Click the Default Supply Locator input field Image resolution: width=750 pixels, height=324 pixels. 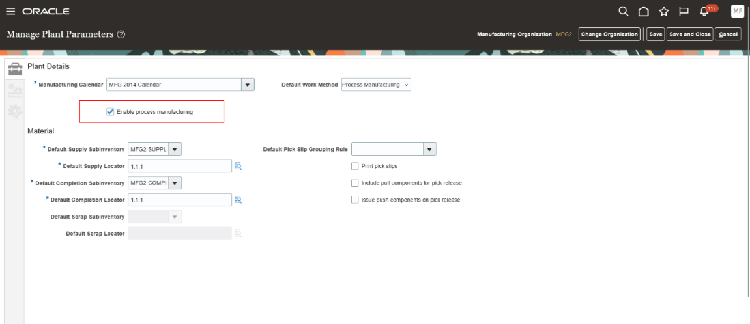click(x=180, y=166)
